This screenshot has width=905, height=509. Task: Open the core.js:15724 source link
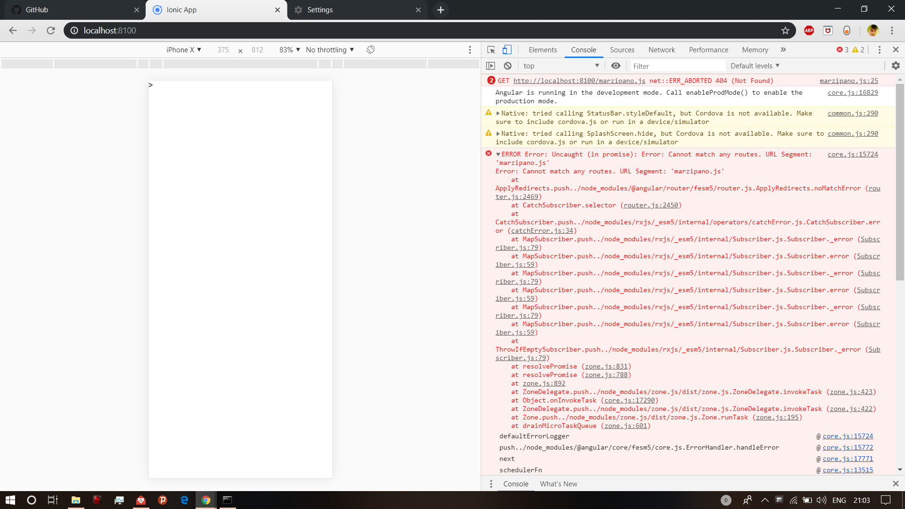coord(854,154)
